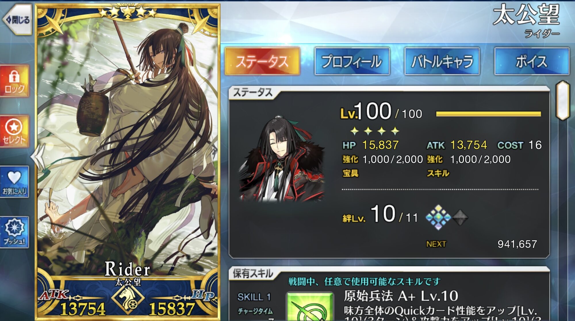This screenshot has width=575, height=321.
Task: Open the ボイス voice tab
Action: [532, 61]
